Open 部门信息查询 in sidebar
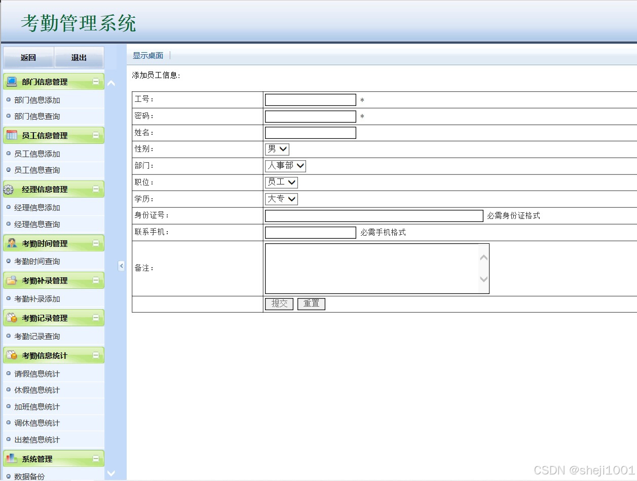This screenshot has height=481, width=637. point(37,116)
